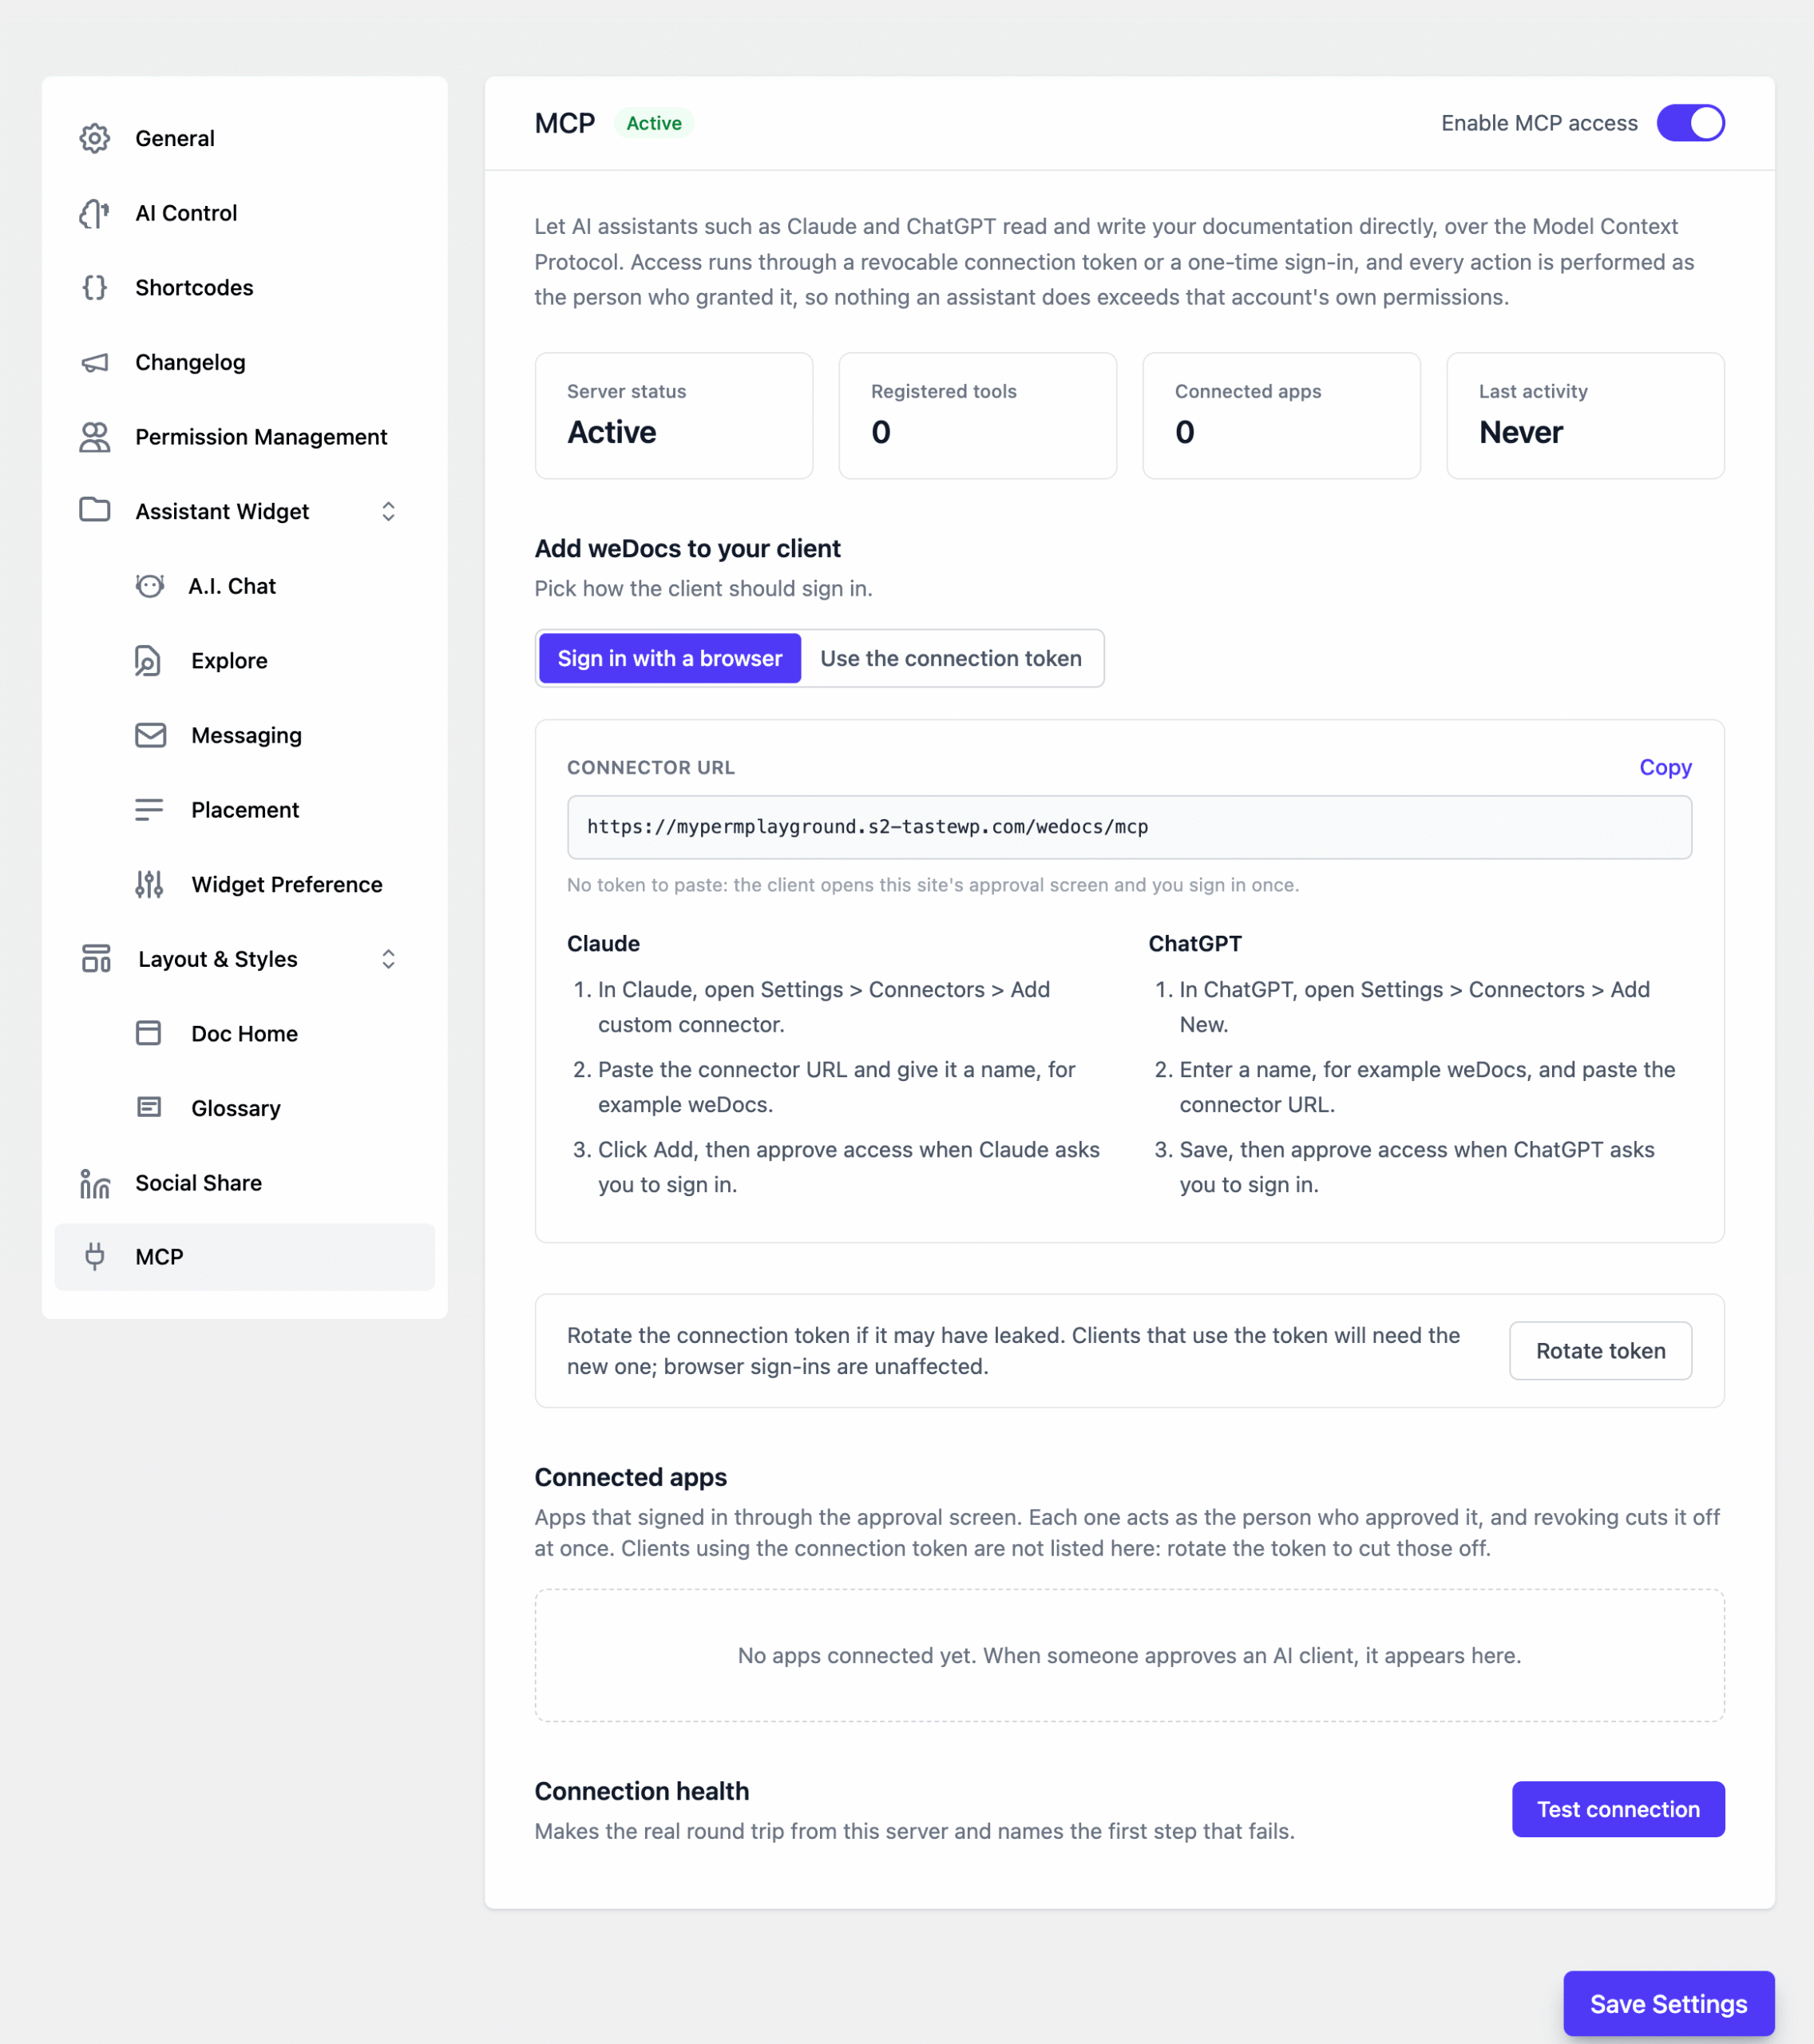
Task: Click the 'Claude' instructions heading
Action: tap(603, 943)
